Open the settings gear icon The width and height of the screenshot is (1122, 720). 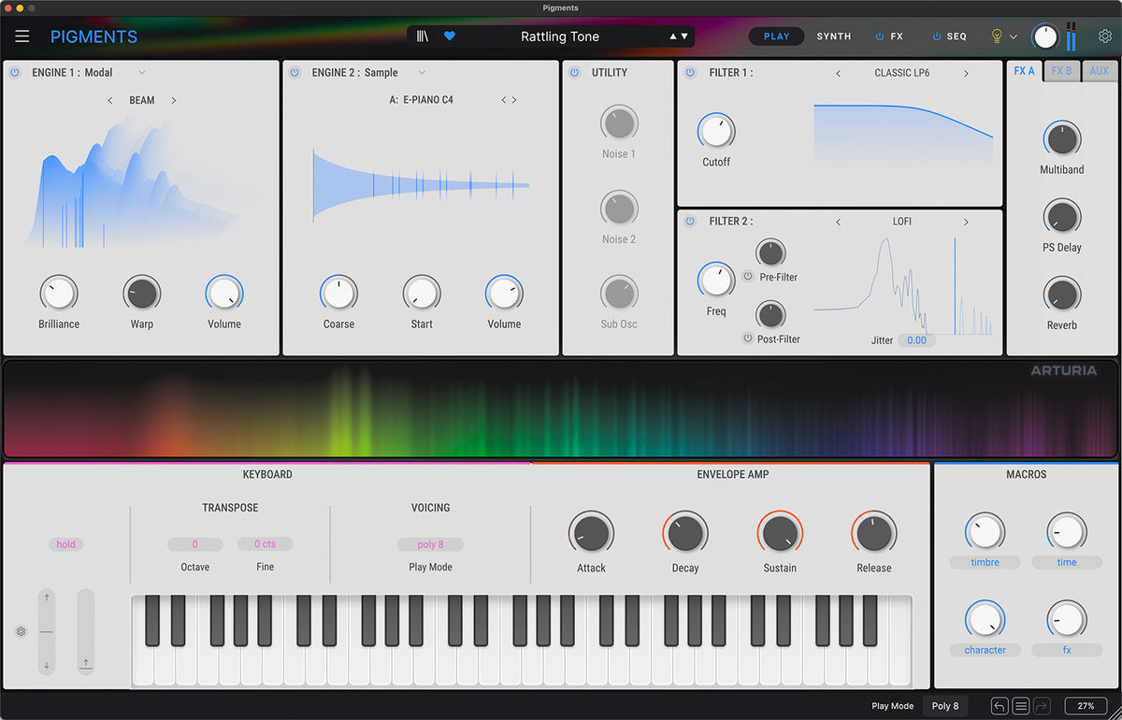coord(1105,36)
